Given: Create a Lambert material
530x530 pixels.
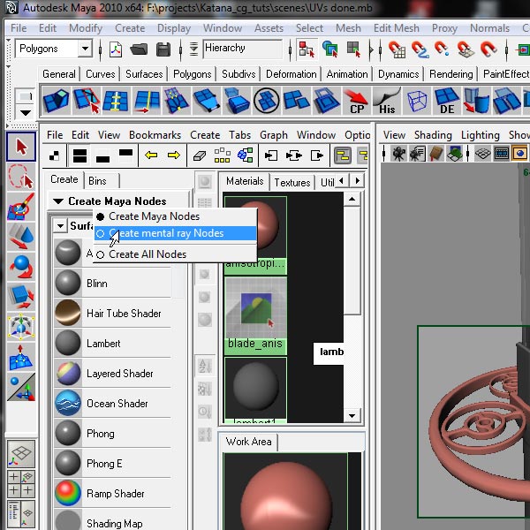Looking at the screenshot, I should pyautogui.click(x=113, y=344).
